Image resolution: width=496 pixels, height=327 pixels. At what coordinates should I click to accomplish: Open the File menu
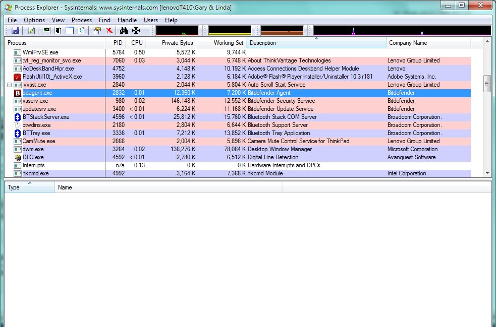[12, 20]
